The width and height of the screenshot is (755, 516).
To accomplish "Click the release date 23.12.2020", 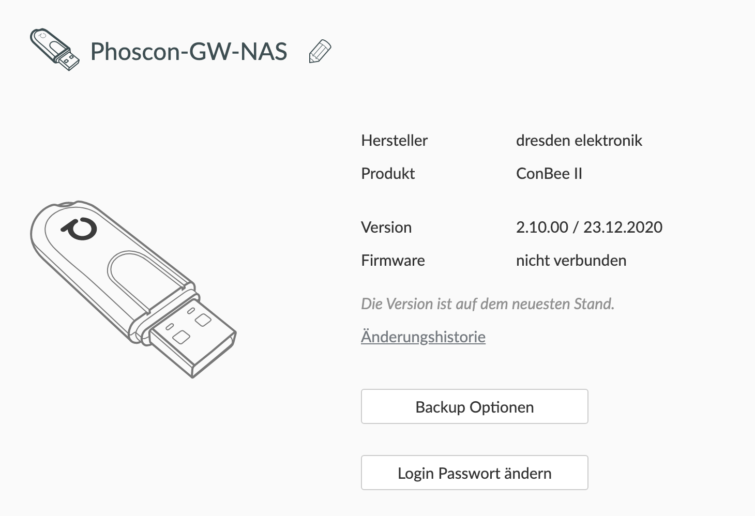I will coord(623,227).
